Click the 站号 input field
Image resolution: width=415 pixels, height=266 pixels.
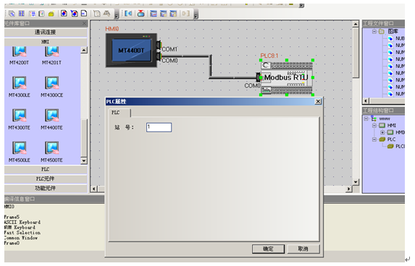(x=159, y=127)
